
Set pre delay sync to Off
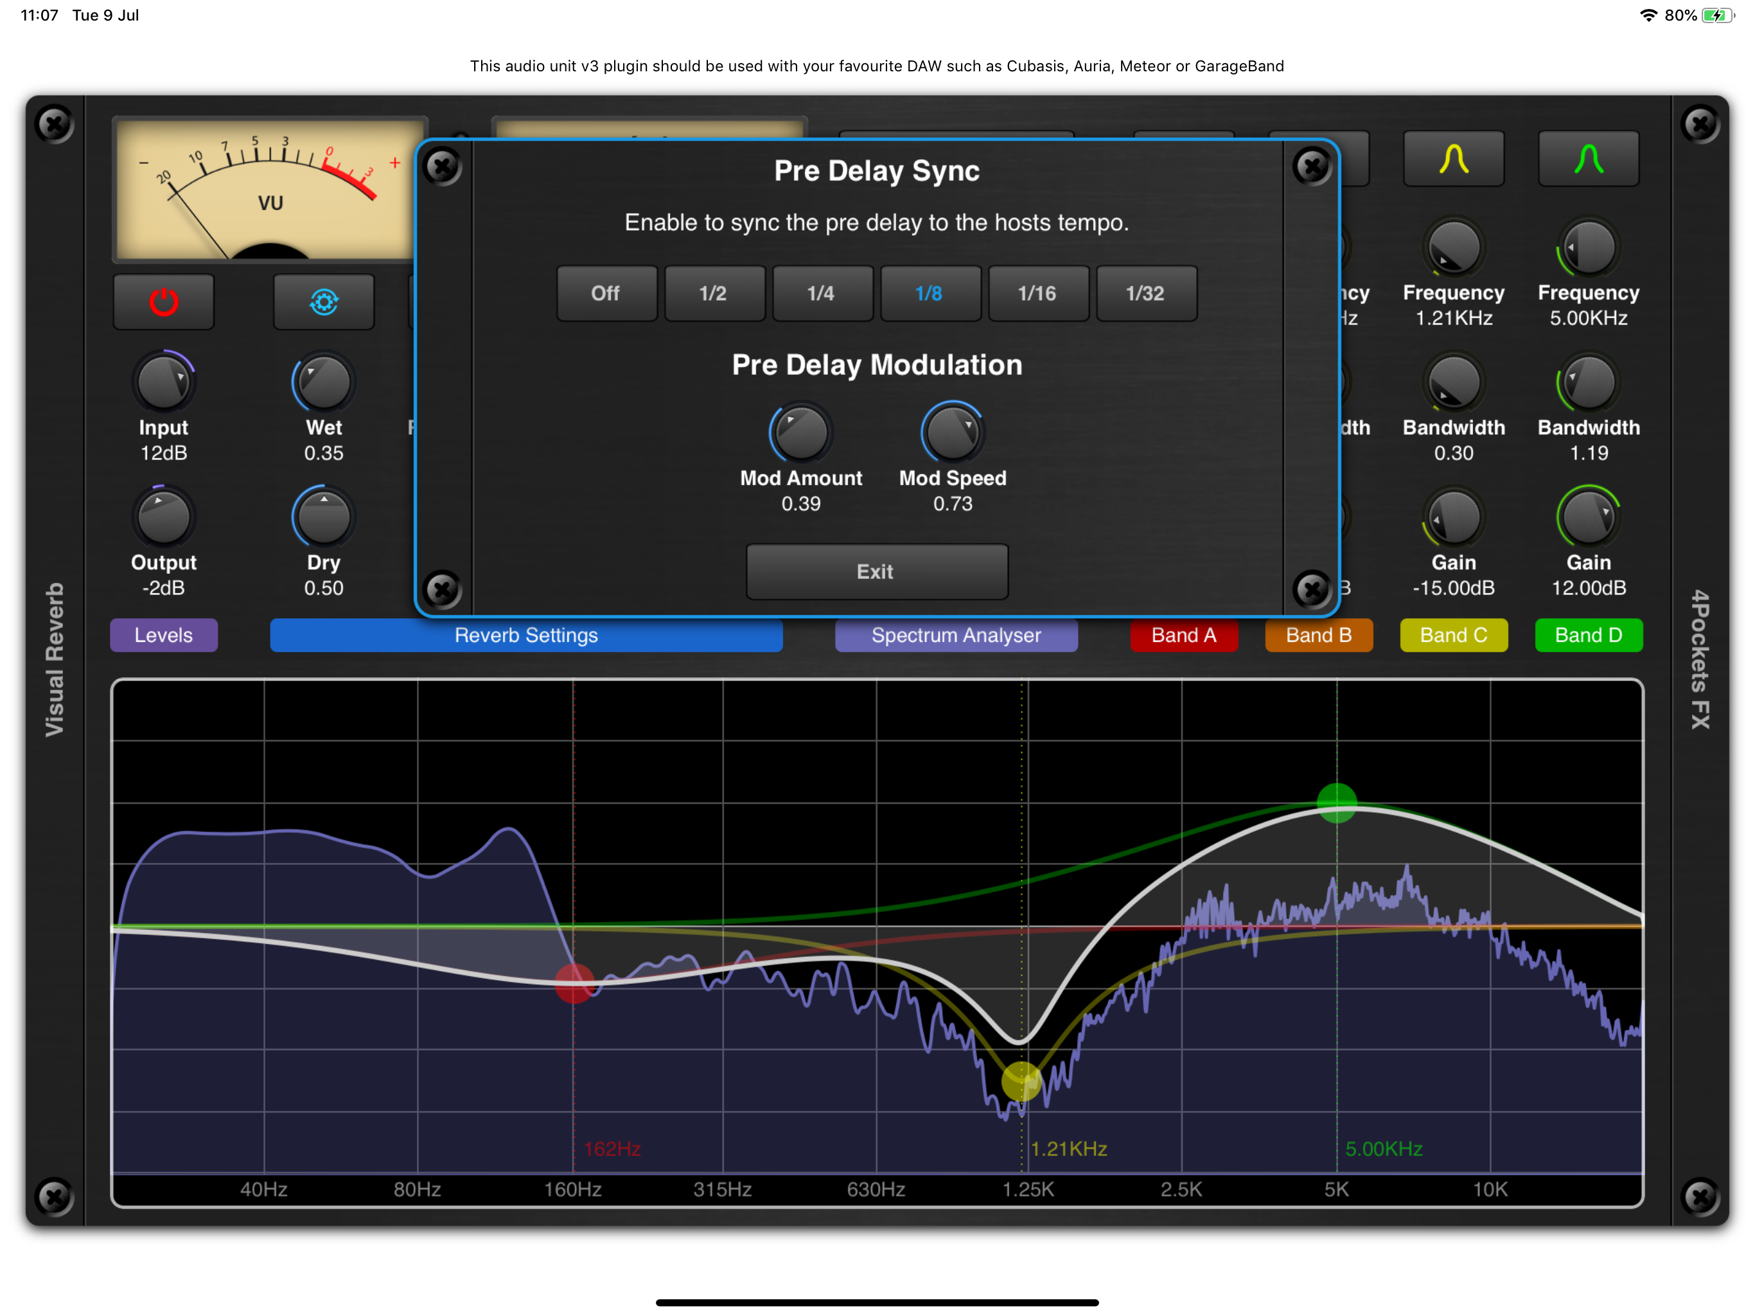point(606,294)
